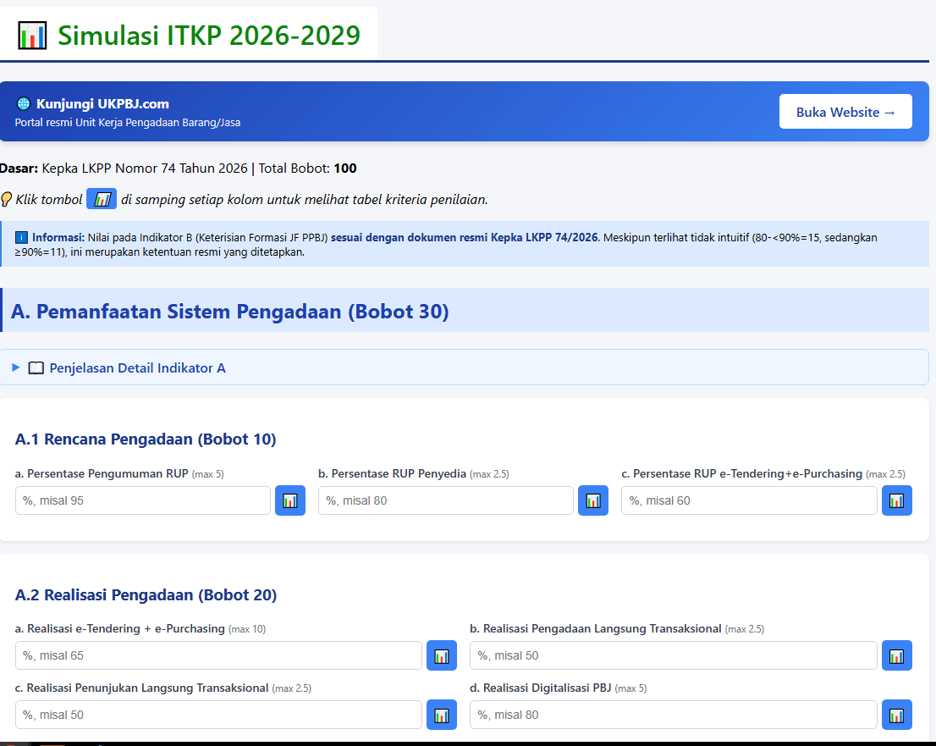Screen dimensions: 936x746
Task: View criteria table for Realisasi e-Tendering + e-Purchasing
Action: [442, 655]
